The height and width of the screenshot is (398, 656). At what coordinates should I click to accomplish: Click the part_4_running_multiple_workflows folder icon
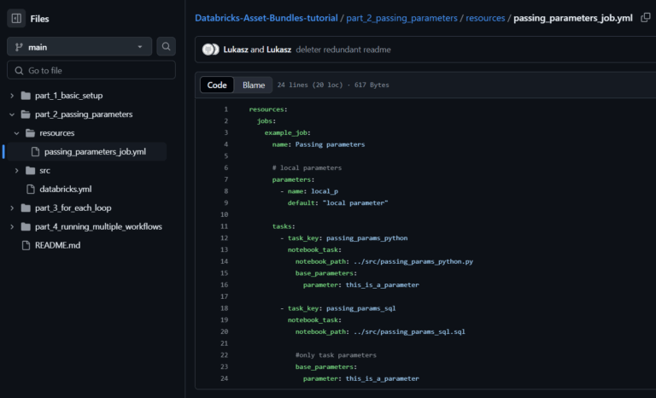(26, 226)
